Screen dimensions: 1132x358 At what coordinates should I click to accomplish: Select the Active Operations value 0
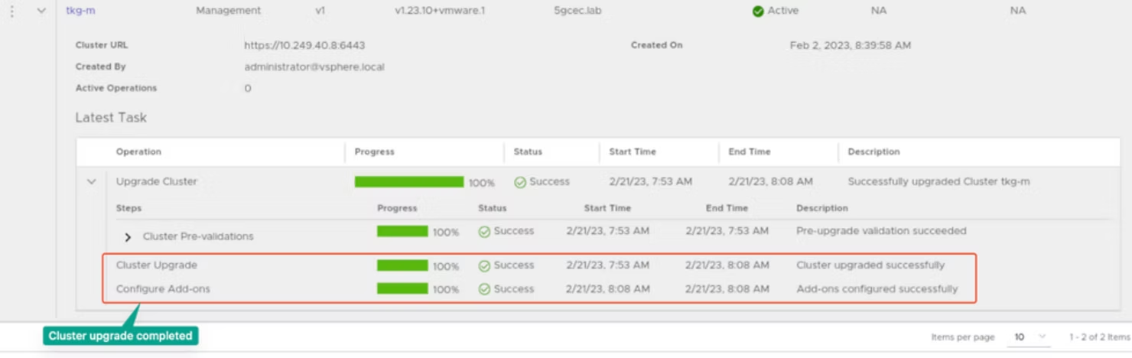247,89
